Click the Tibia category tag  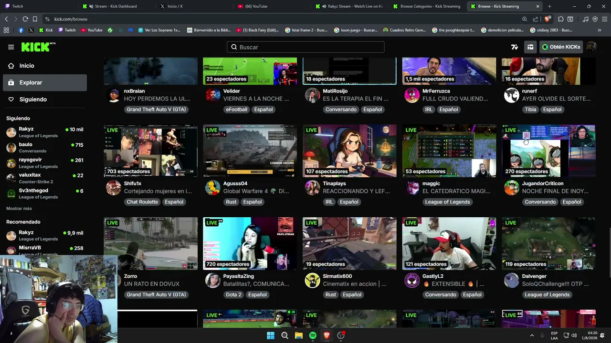(530, 110)
